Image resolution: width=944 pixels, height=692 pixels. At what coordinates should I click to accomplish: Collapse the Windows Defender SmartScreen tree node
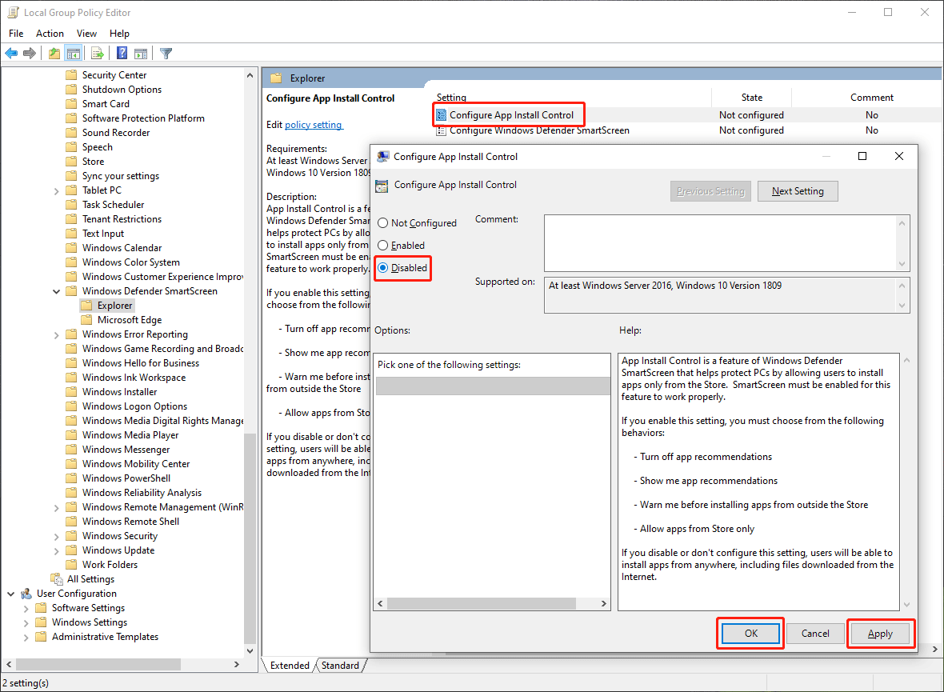tap(57, 291)
